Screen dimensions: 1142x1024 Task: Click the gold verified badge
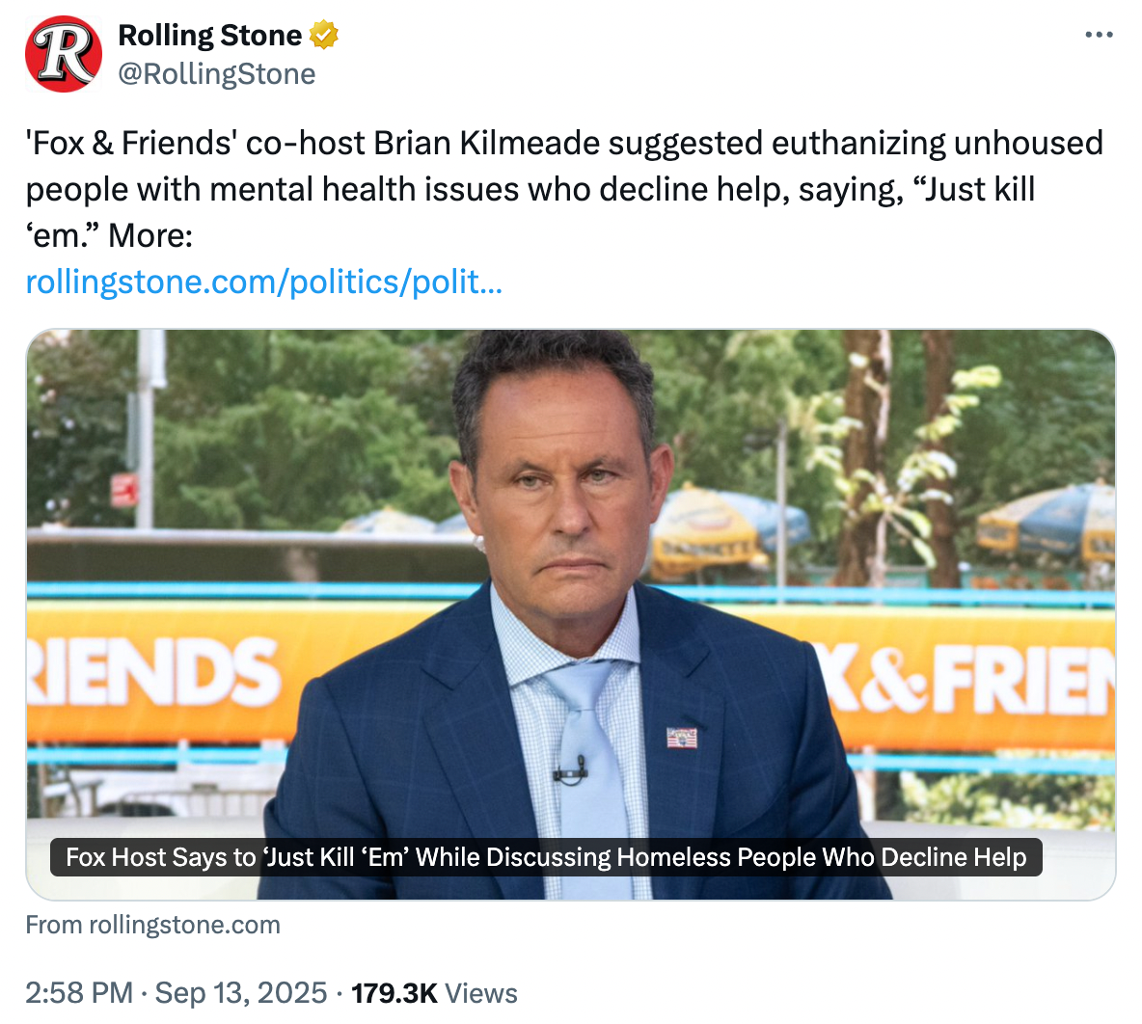pyautogui.click(x=323, y=35)
